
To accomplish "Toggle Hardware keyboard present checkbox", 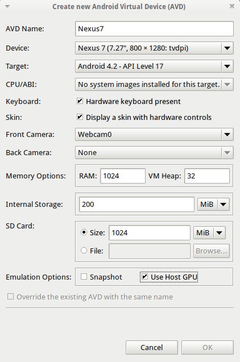I will (80, 101).
